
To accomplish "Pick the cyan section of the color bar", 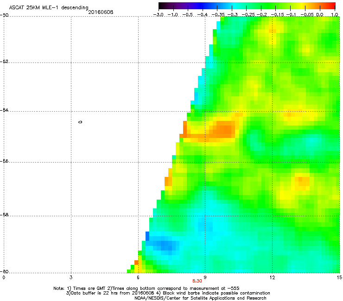I will coord(235,6).
